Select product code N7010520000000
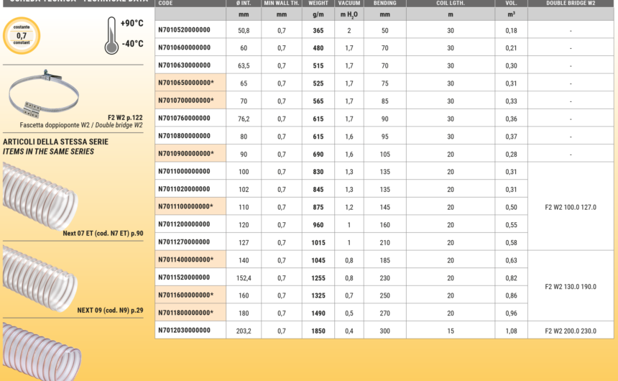 coord(184,30)
